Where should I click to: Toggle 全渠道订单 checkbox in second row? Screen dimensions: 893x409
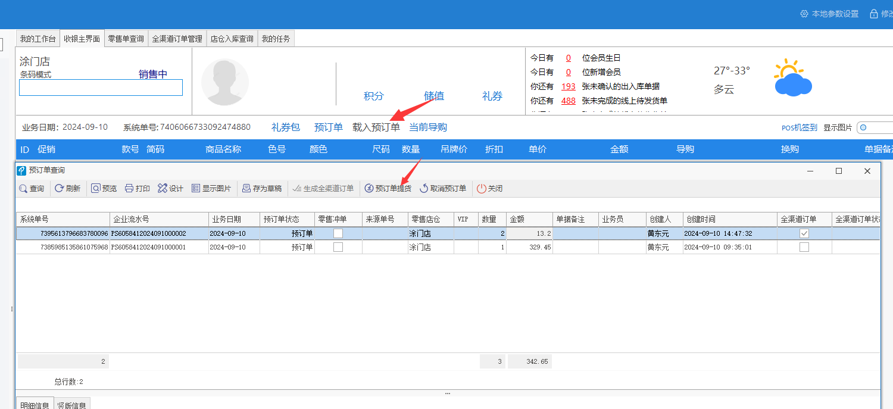pyautogui.click(x=804, y=247)
